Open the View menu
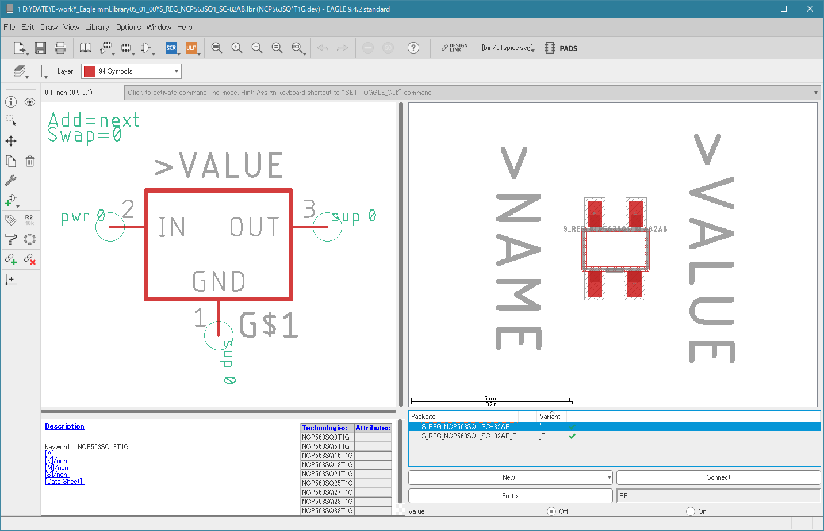824x531 pixels. [71, 27]
